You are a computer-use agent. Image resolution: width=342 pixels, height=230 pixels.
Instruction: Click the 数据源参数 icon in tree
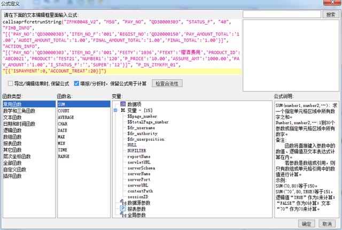[123, 203]
